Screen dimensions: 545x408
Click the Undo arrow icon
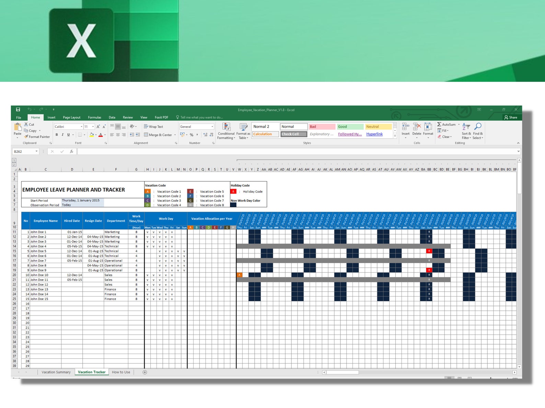(30, 110)
